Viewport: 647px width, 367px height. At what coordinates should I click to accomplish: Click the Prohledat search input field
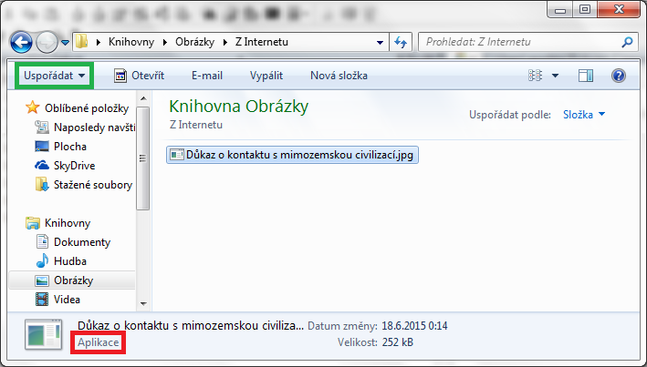[x=516, y=42]
